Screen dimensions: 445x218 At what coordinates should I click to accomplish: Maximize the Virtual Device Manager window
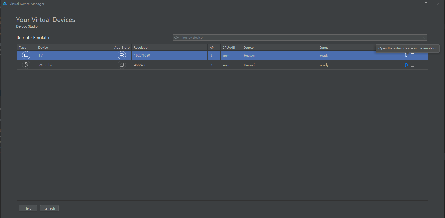click(426, 4)
